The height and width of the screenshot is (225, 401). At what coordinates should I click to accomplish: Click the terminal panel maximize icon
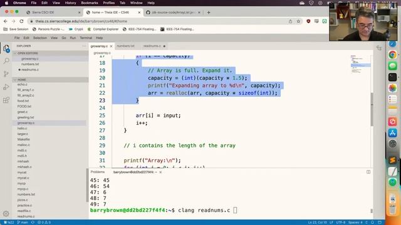368,172
